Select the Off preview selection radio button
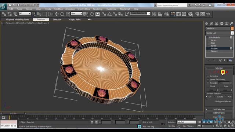The image size is (235, 132). pos(207,97)
